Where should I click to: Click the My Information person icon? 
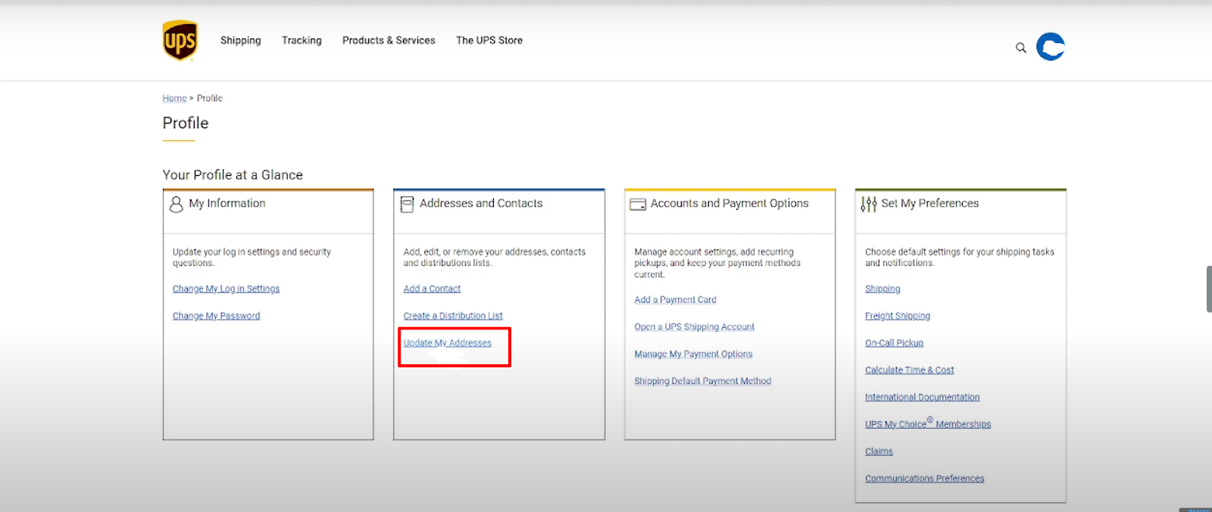pyautogui.click(x=176, y=204)
